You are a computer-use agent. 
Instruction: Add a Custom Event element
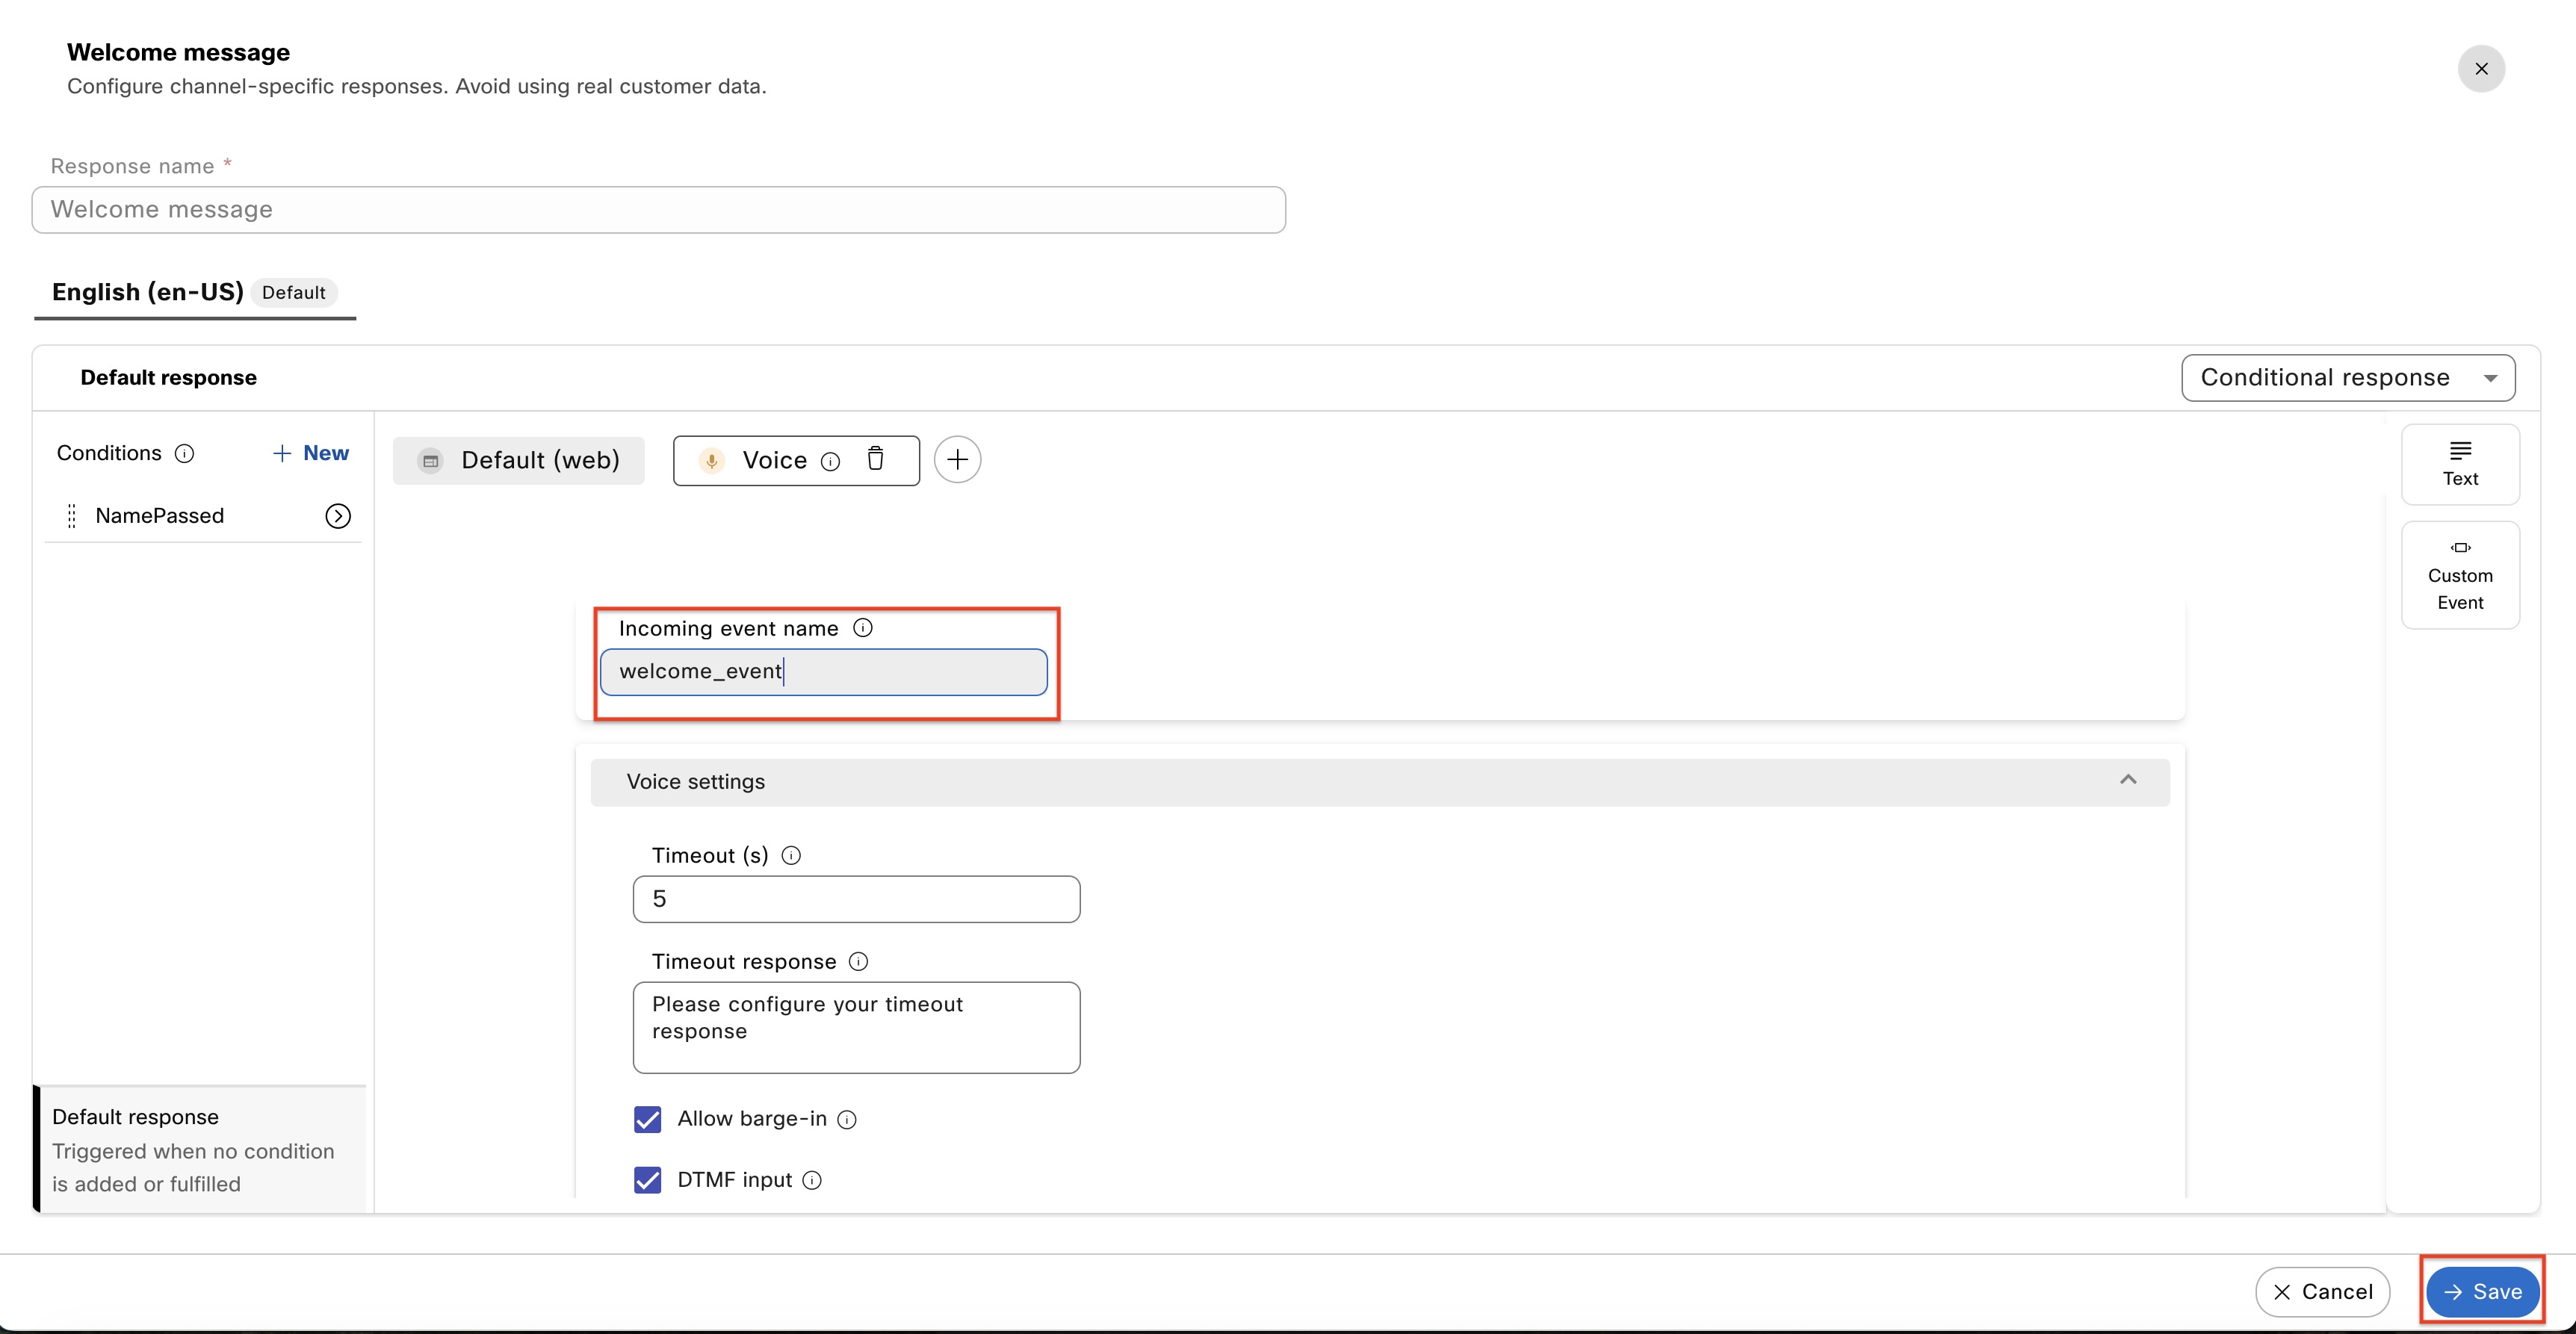tap(2459, 575)
